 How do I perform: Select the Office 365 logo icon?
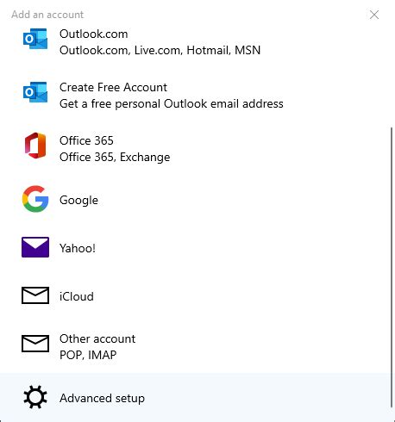(x=35, y=146)
